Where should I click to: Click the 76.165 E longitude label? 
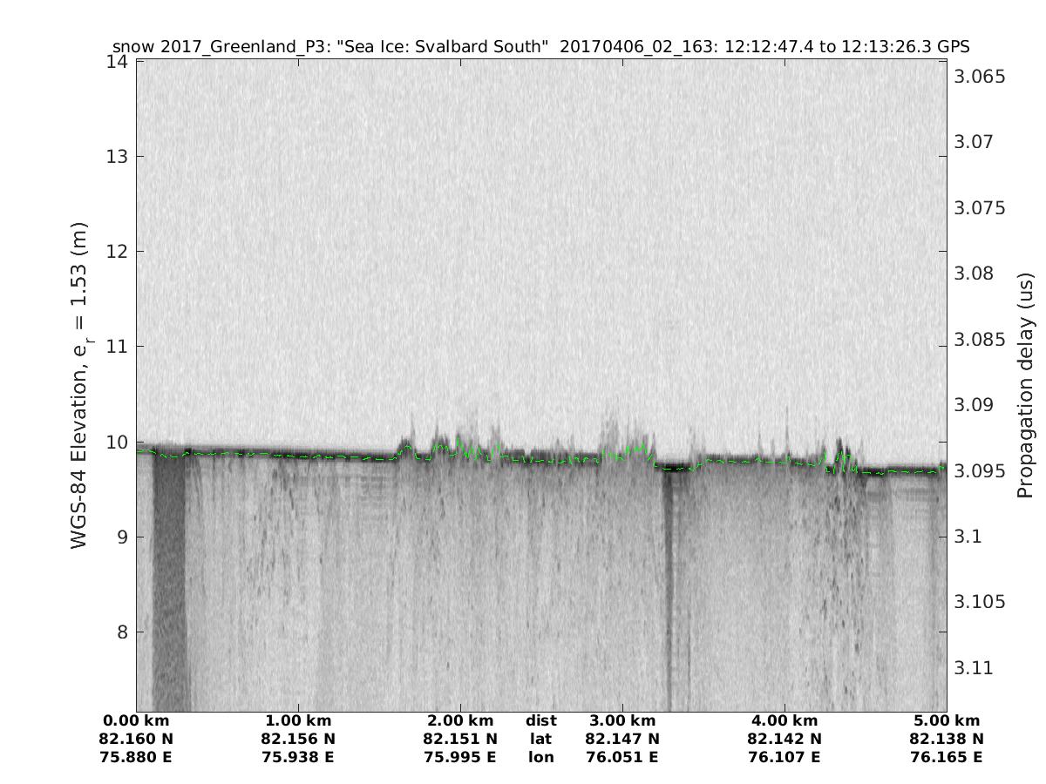(x=947, y=757)
